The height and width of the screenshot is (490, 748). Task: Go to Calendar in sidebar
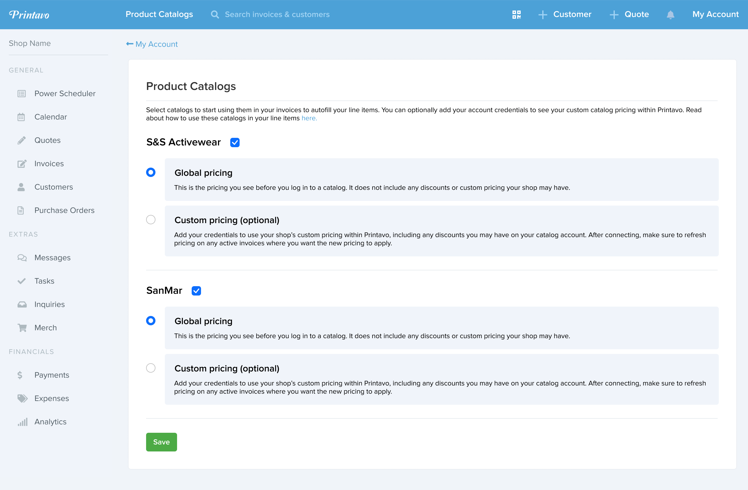(x=51, y=117)
